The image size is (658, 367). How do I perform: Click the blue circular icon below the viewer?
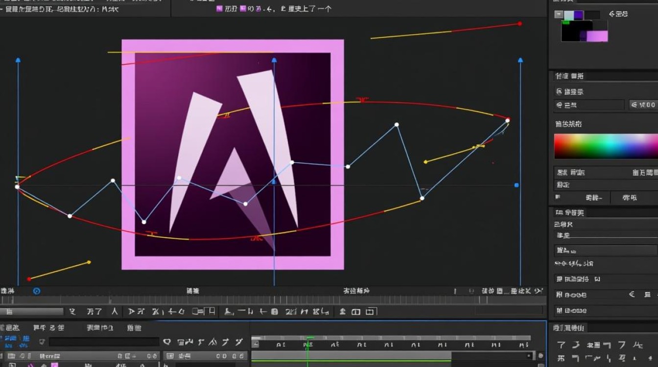[36, 291]
